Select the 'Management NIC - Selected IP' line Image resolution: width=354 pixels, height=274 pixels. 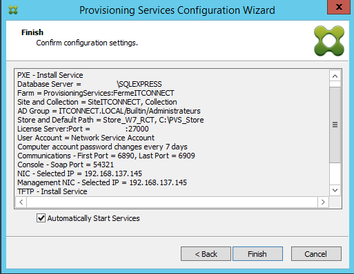102,182
